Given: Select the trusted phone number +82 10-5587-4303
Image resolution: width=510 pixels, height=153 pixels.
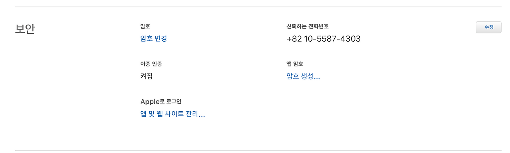Looking at the screenshot, I should point(324,39).
